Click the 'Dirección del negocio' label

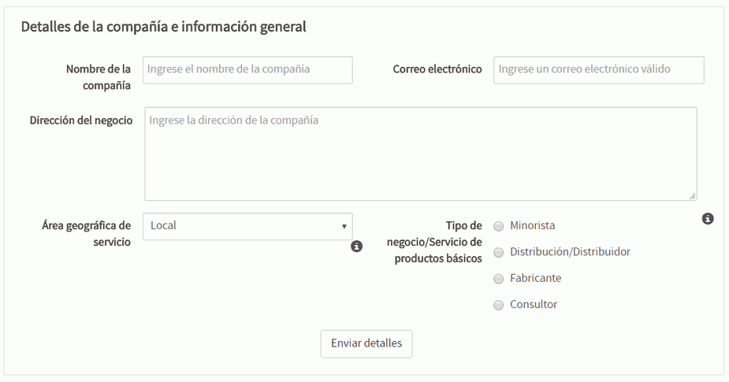tap(81, 121)
